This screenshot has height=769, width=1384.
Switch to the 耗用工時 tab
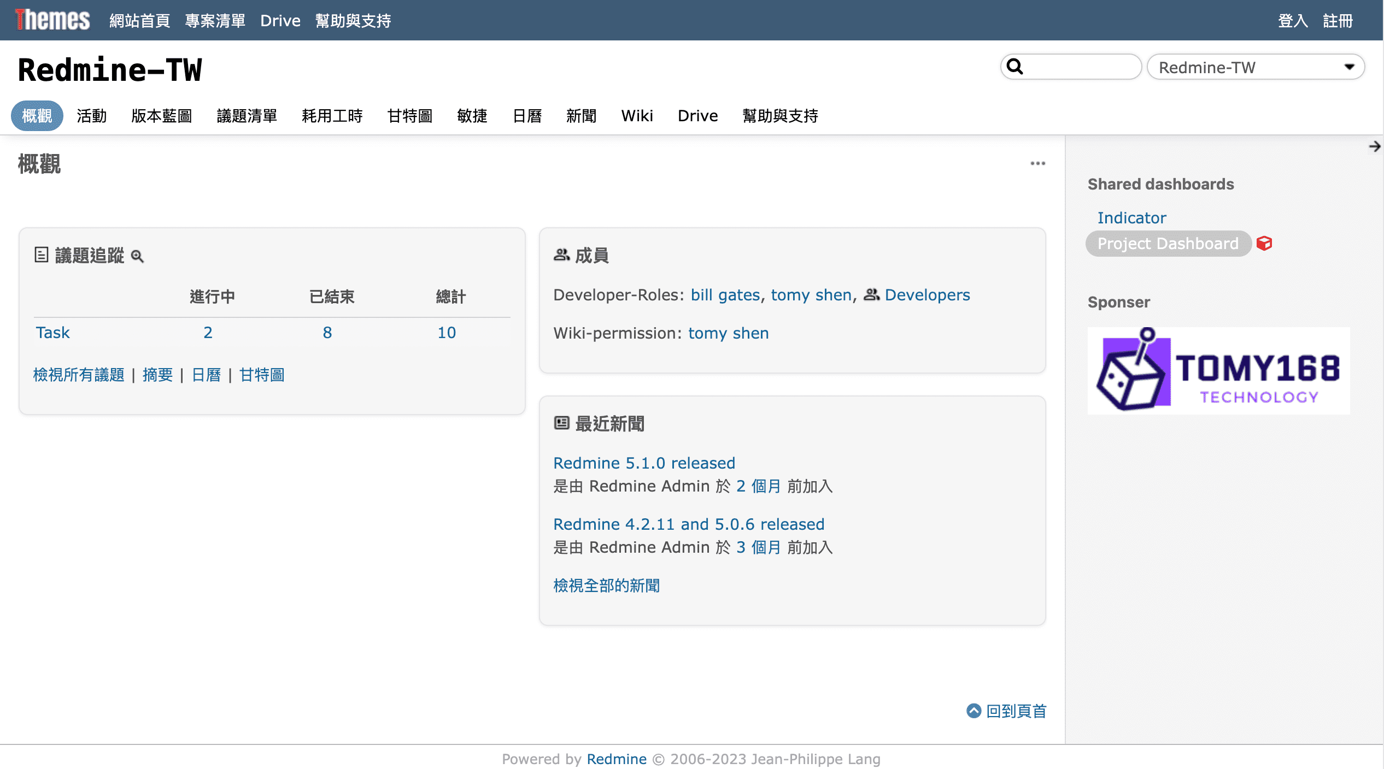point(332,116)
